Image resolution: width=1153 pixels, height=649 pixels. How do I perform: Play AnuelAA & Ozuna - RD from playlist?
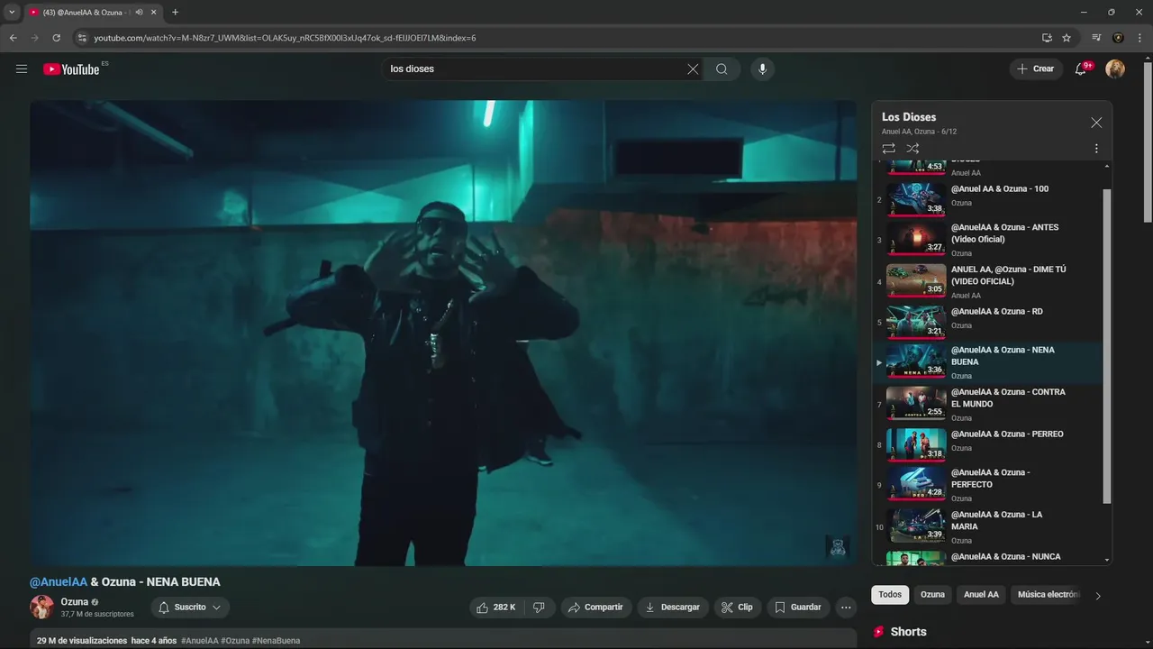987,321
